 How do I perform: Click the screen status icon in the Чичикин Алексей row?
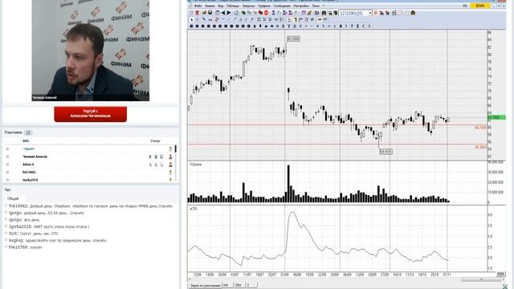coord(161,157)
